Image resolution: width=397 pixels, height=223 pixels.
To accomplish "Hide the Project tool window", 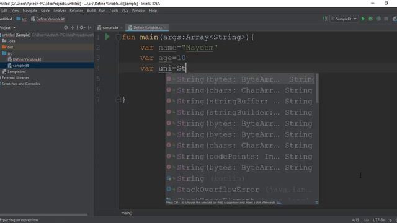I will coord(89,27).
